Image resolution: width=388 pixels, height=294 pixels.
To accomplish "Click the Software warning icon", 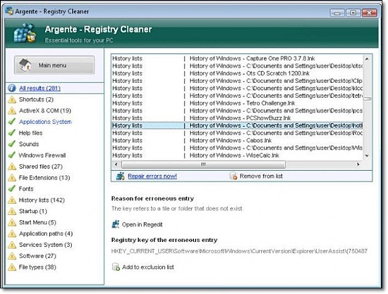I will pos(12,256).
